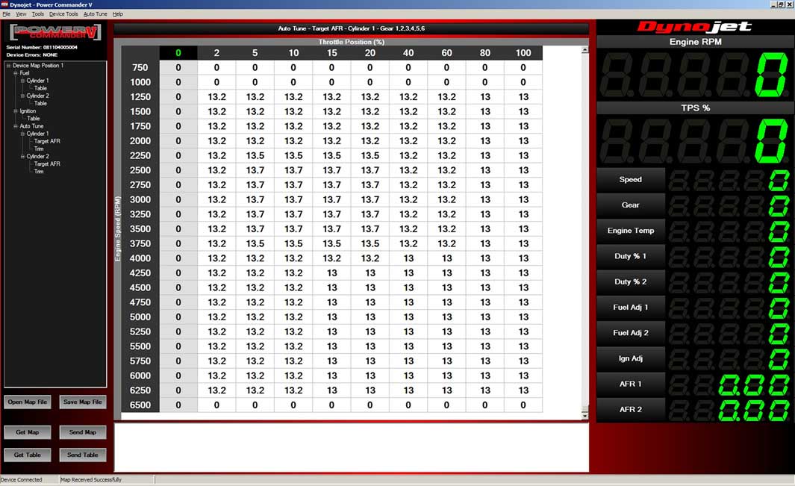Click the table scrollbar up arrow
The width and height of the screenshot is (795, 486).
(584, 50)
